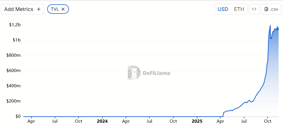Click the DefiLlama llama logo watermark
This screenshot has height=125, width=283.
[134, 73]
